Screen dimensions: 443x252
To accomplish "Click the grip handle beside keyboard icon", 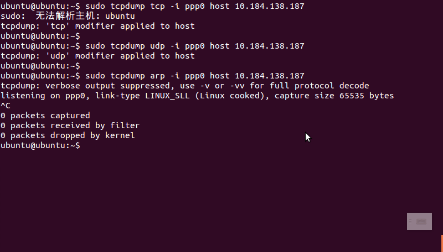I will pyautogui.click(x=410, y=222).
